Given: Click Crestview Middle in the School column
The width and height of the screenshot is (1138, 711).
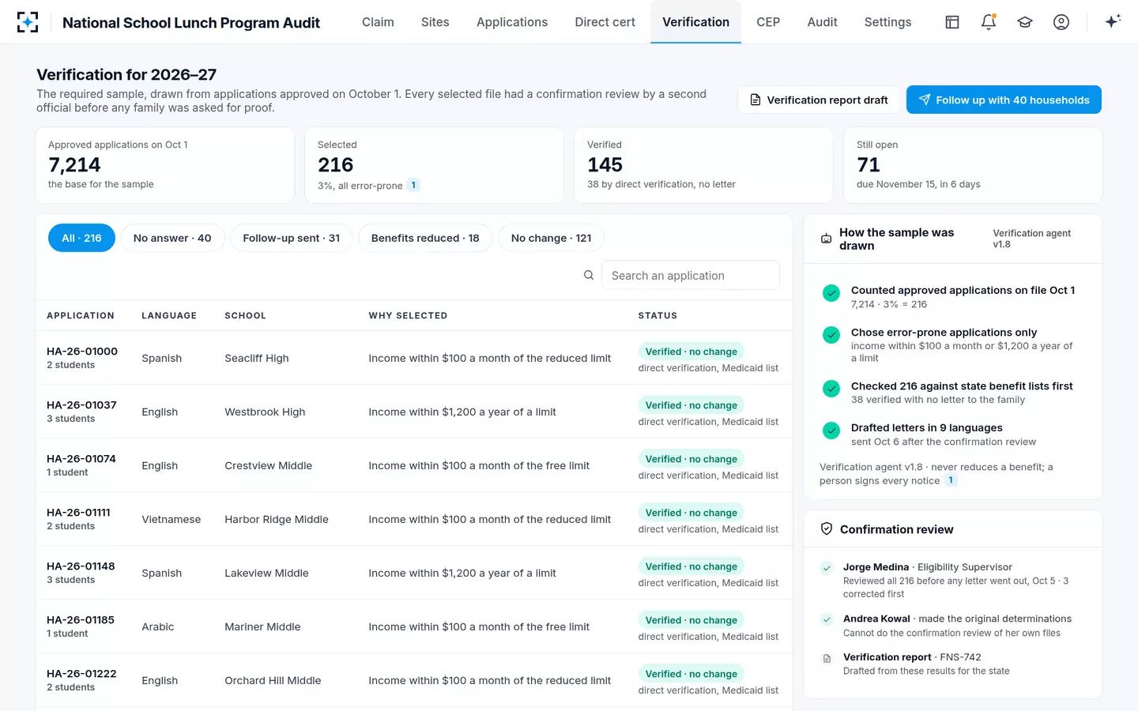Looking at the screenshot, I should (268, 465).
